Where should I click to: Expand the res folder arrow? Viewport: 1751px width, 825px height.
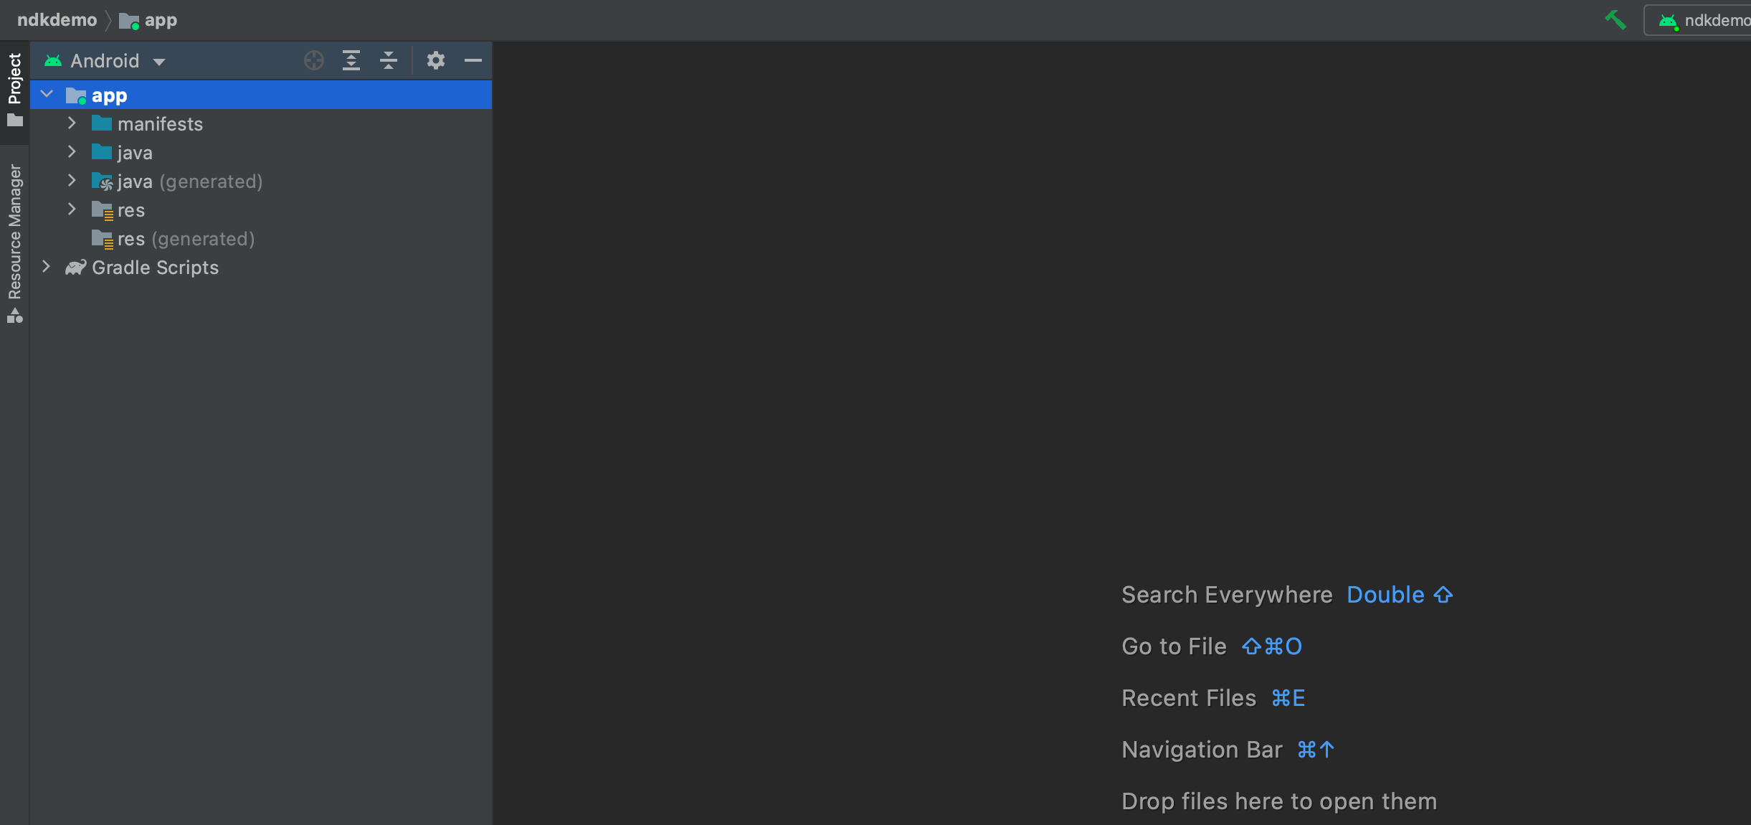(x=72, y=209)
